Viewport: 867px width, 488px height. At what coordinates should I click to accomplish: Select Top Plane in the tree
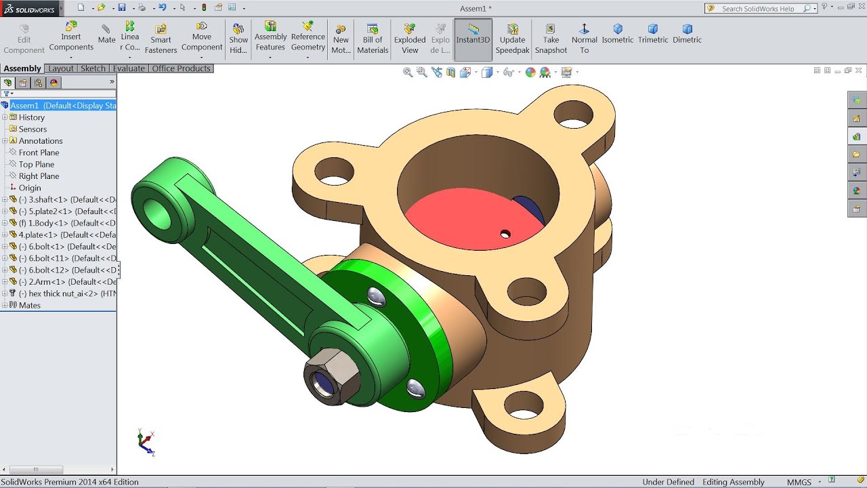pos(36,164)
